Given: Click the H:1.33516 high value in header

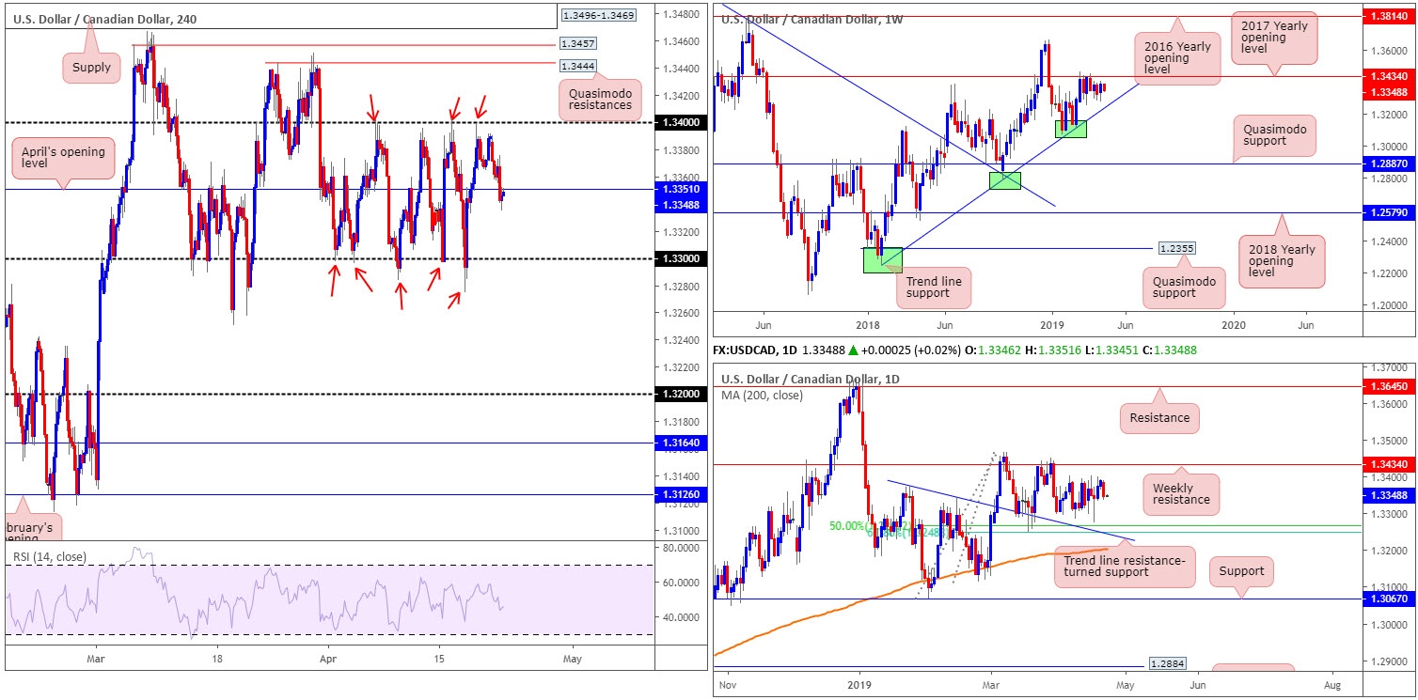Looking at the screenshot, I should [1052, 350].
